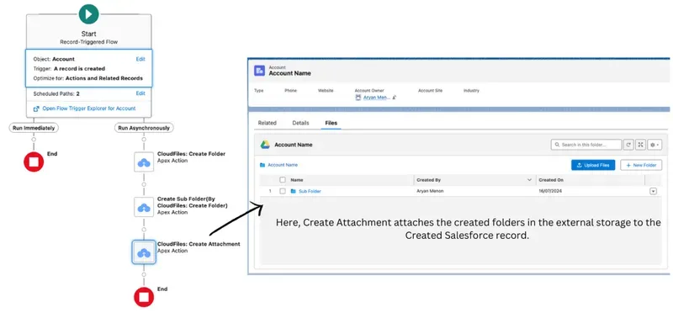Click the 'Type' field label
The width and height of the screenshot is (673, 318).
(259, 91)
